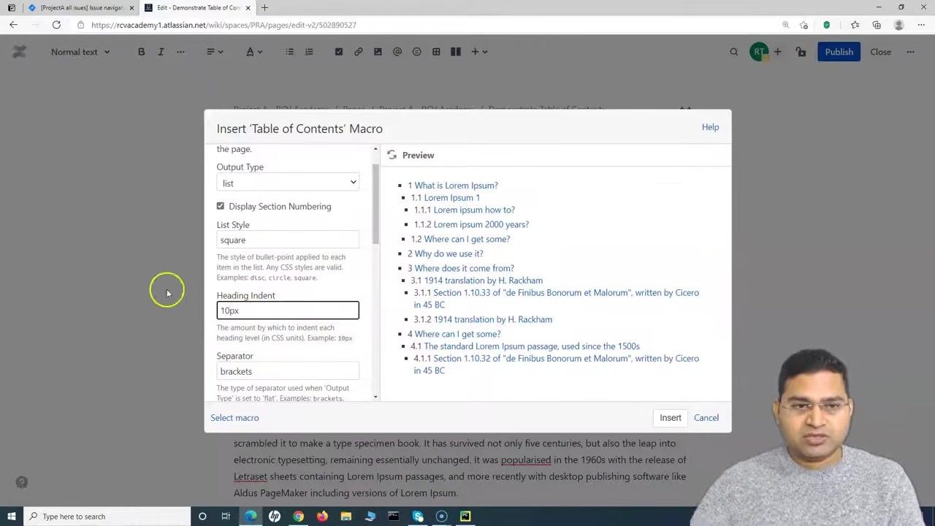This screenshot has width=935, height=526.
Task: Click the Windows taskbar search box
Action: (x=106, y=517)
